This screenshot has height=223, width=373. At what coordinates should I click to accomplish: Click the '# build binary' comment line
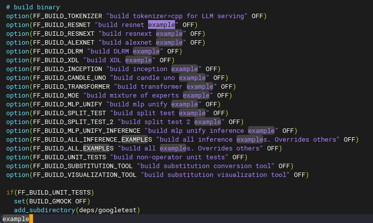[x=33, y=7]
